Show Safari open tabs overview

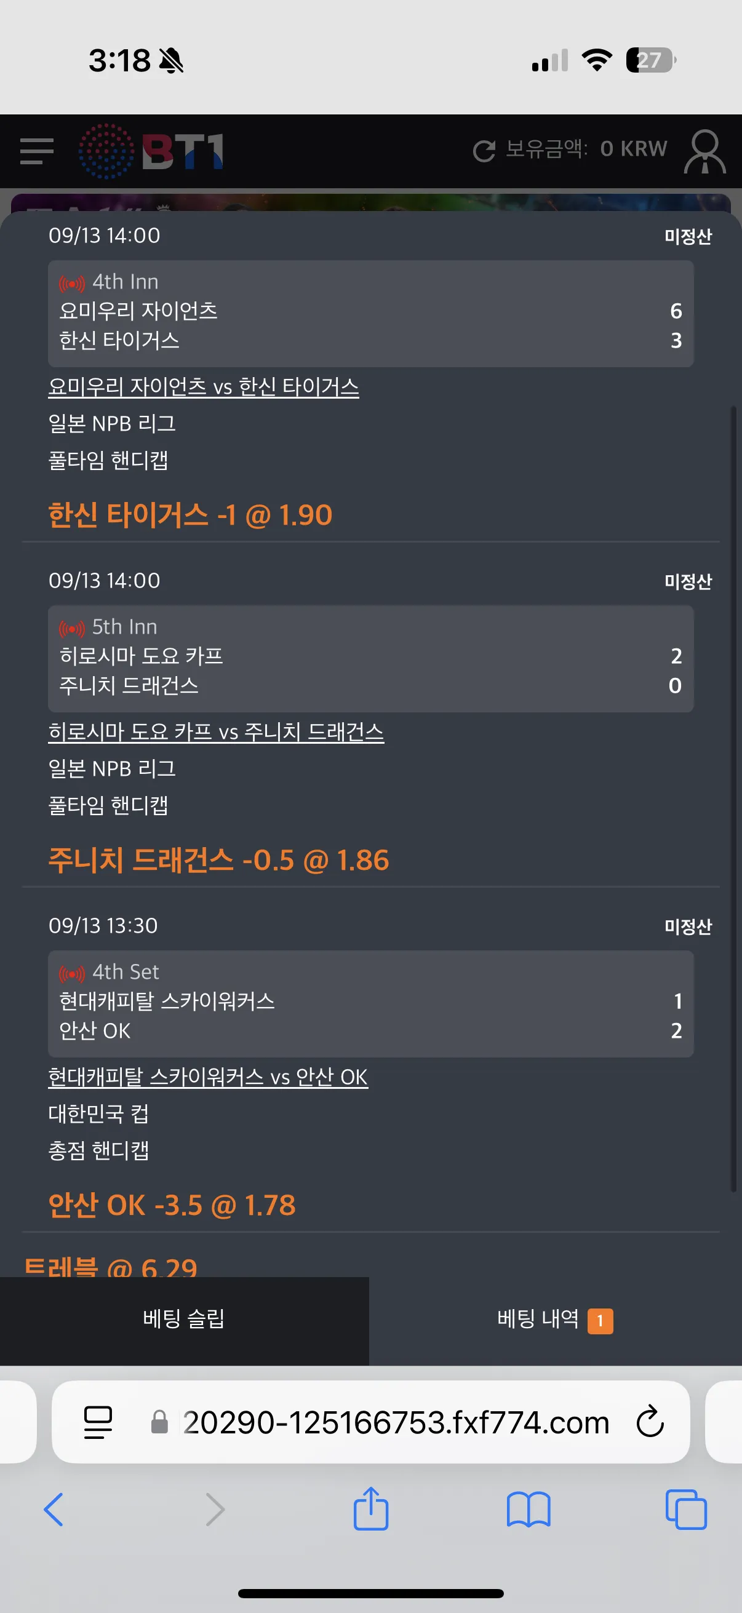point(686,1510)
